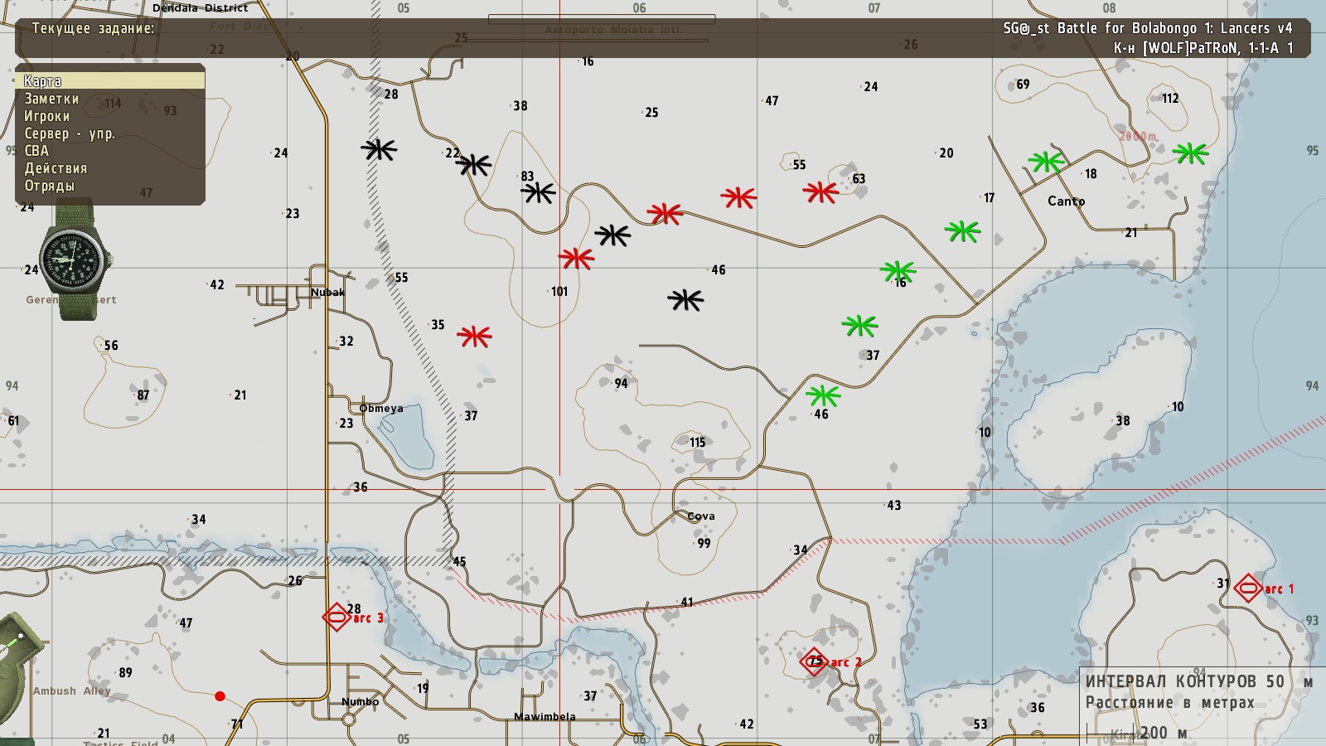
Task: Click the southernmost green star marker
Action: pos(823,395)
